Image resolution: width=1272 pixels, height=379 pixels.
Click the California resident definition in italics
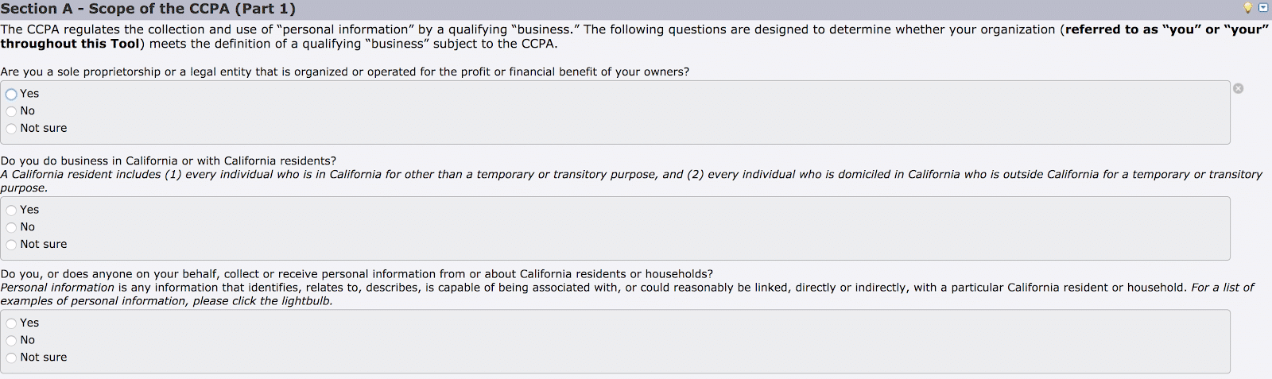[628, 175]
